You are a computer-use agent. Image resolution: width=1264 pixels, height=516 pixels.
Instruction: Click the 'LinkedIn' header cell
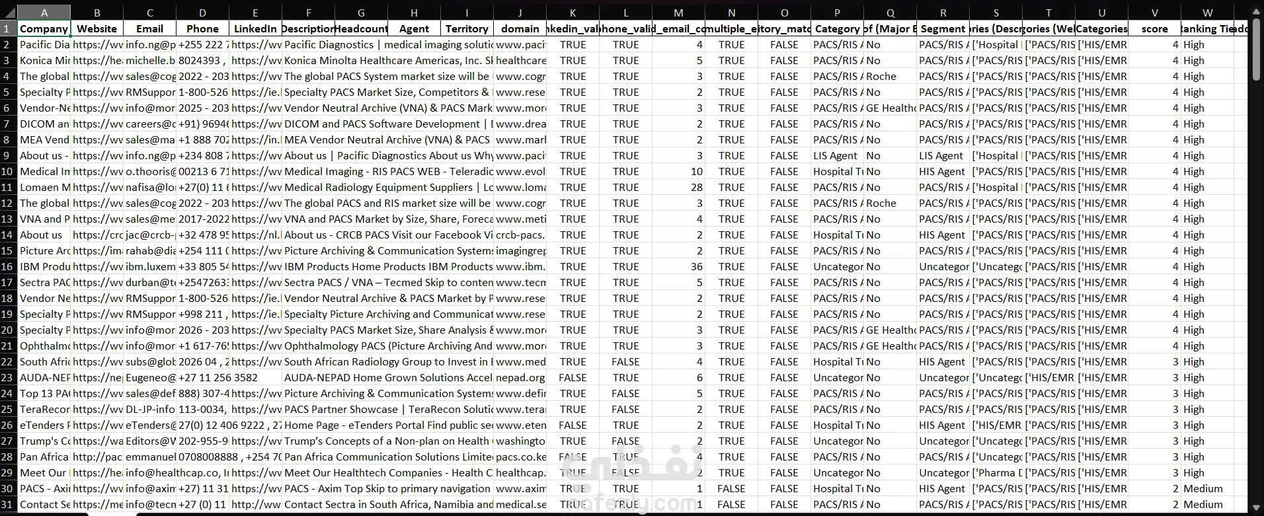click(255, 28)
